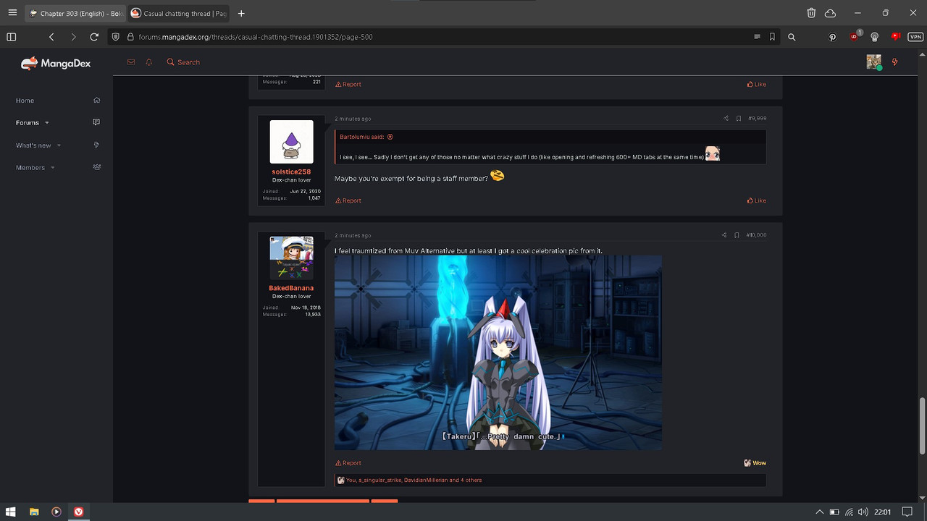Report BakedBanana's post
Image resolution: width=927 pixels, height=521 pixels.
(348, 463)
